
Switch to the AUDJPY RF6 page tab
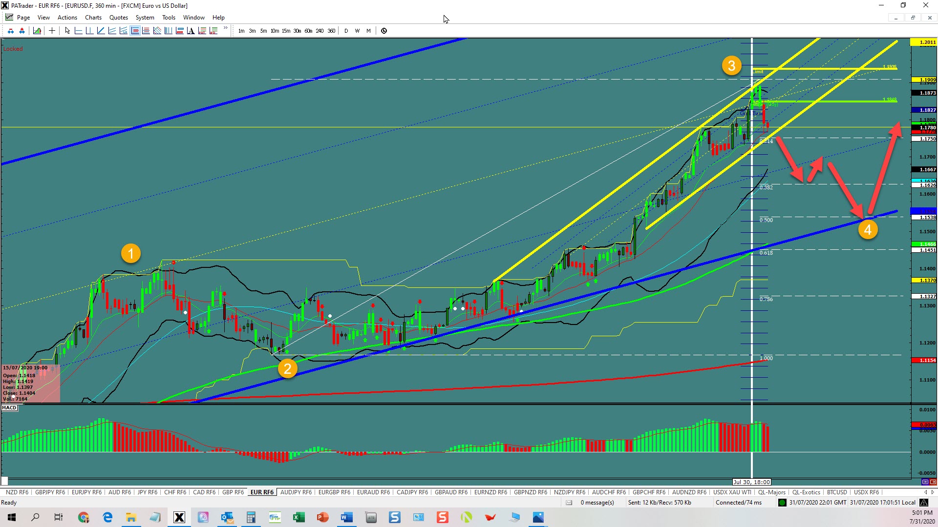296,492
